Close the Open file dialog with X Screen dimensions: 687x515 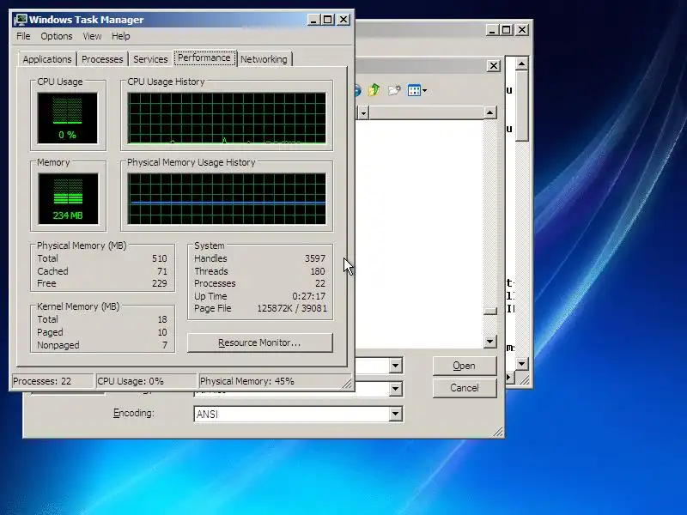(493, 66)
